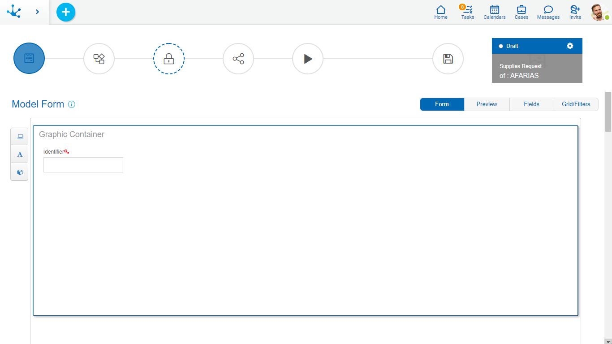Select the cube icon in side toolbar
612x344 pixels.
(x=20, y=172)
